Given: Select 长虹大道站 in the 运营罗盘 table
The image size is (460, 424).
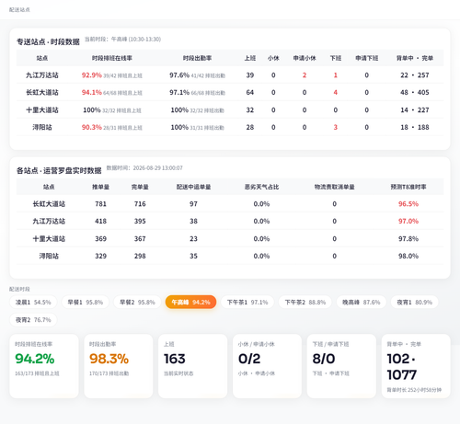Looking at the screenshot, I should [x=49, y=204].
